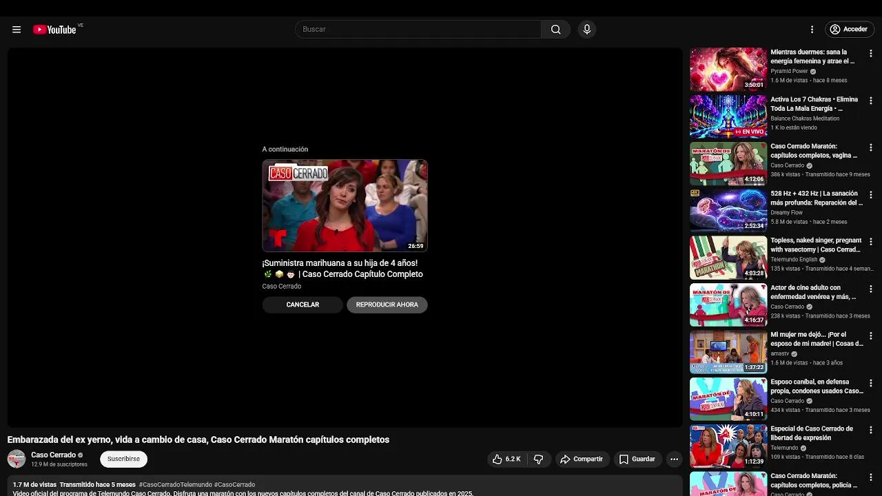Screen dimensions: 882x496
Task: Open 'Caso Cerrado Maratón... vagina' thumbnail
Action: pyautogui.click(x=728, y=163)
